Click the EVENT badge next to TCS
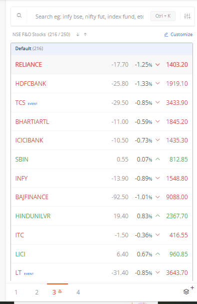The width and height of the screenshot is (197, 304). 32,104
